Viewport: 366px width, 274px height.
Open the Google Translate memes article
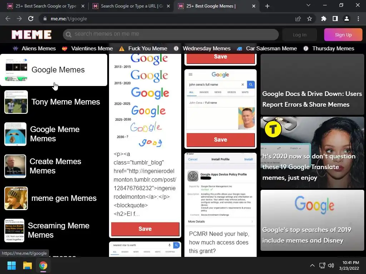pyautogui.click(x=312, y=152)
